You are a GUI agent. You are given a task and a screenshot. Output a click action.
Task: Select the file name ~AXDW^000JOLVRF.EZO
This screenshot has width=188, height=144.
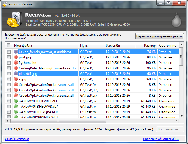(x=38, y=101)
